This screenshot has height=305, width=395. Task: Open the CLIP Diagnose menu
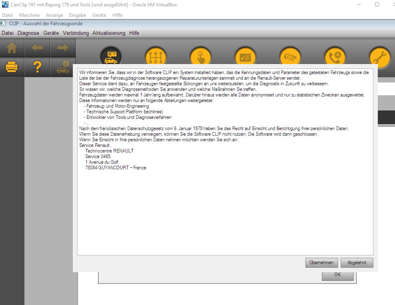pos(28,33)
